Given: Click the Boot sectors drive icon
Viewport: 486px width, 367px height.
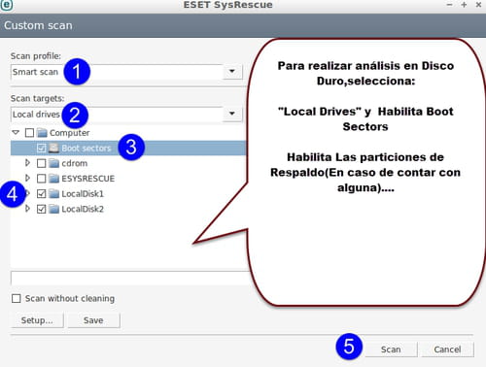Looking at the screenshot, I should click(53, 149).
